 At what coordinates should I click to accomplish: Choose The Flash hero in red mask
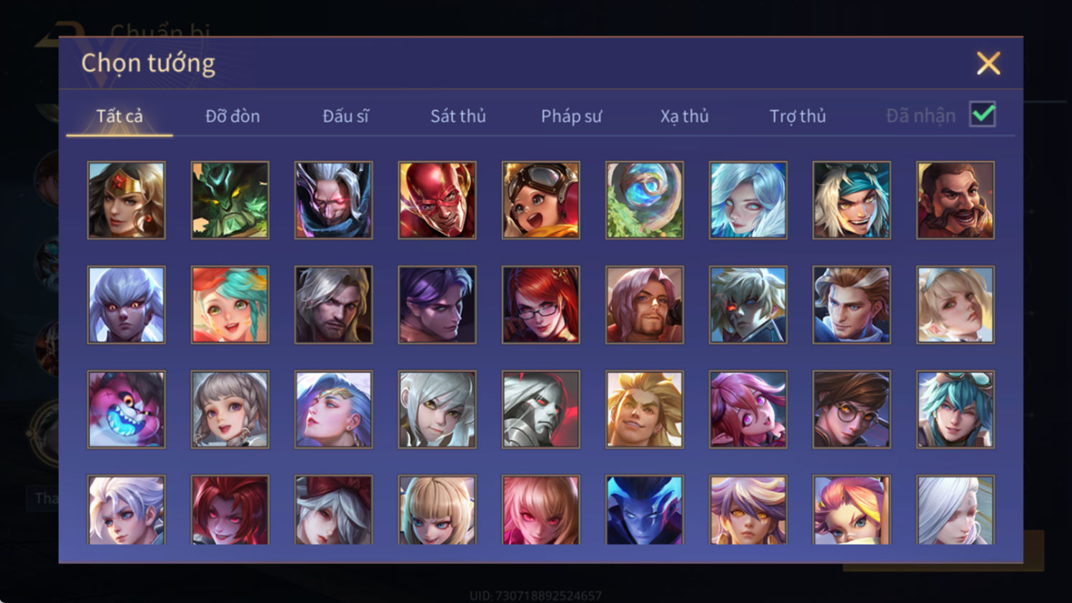[437, 200]
